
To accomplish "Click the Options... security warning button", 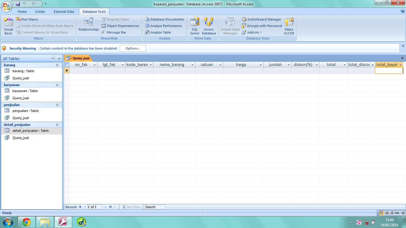I will [133, 48].
